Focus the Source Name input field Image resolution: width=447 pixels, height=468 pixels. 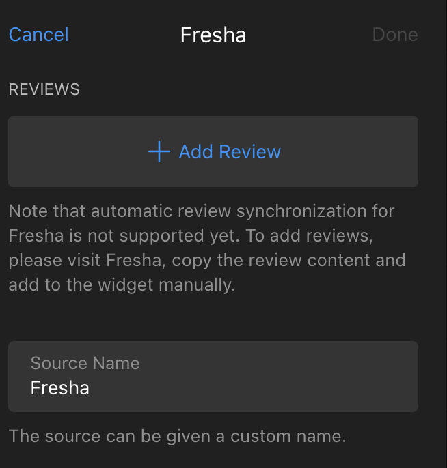click(213, 377)
